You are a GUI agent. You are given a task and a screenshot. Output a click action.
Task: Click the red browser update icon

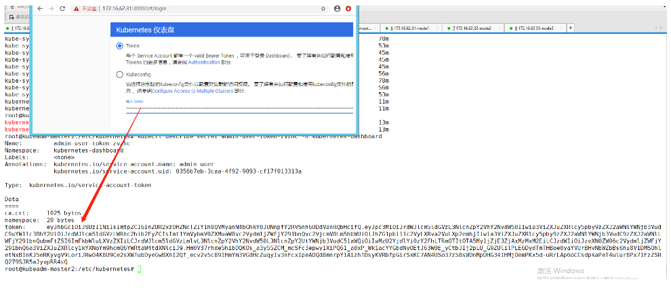348,9
